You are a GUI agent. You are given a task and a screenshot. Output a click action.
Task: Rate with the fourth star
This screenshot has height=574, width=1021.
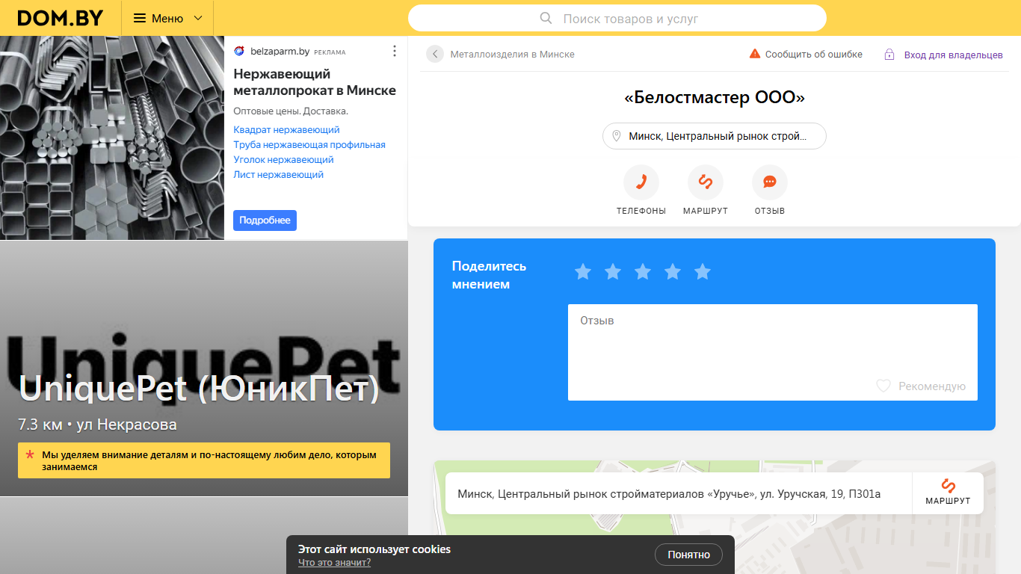click(x=673, y=272)
